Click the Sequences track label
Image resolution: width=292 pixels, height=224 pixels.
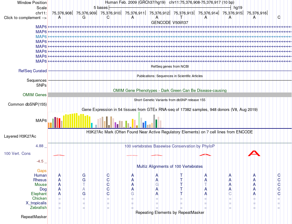tap(37, 80)
